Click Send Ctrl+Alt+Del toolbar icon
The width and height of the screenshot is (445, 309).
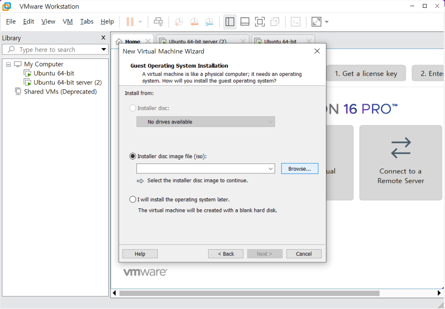point(158,22)
